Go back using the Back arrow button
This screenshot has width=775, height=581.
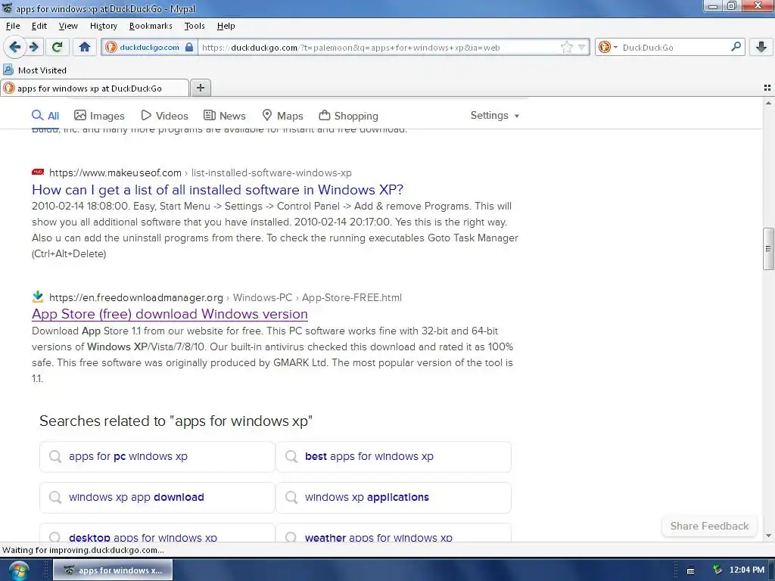[x=15, y=47]
